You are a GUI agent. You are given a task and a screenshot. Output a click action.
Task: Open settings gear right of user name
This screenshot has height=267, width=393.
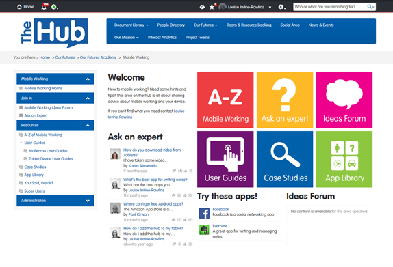281,7
